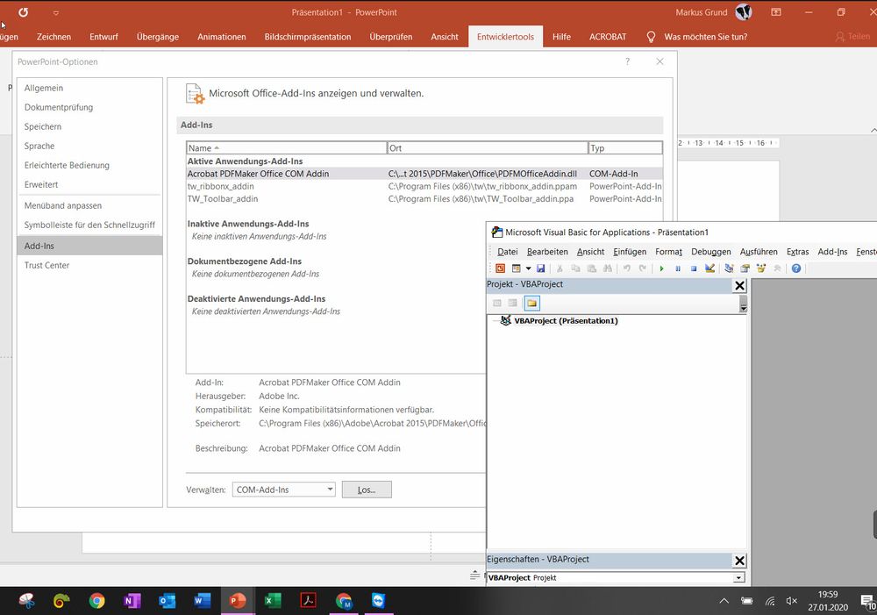Sort add-ins by the Ort column header

[x=487, y=148]
